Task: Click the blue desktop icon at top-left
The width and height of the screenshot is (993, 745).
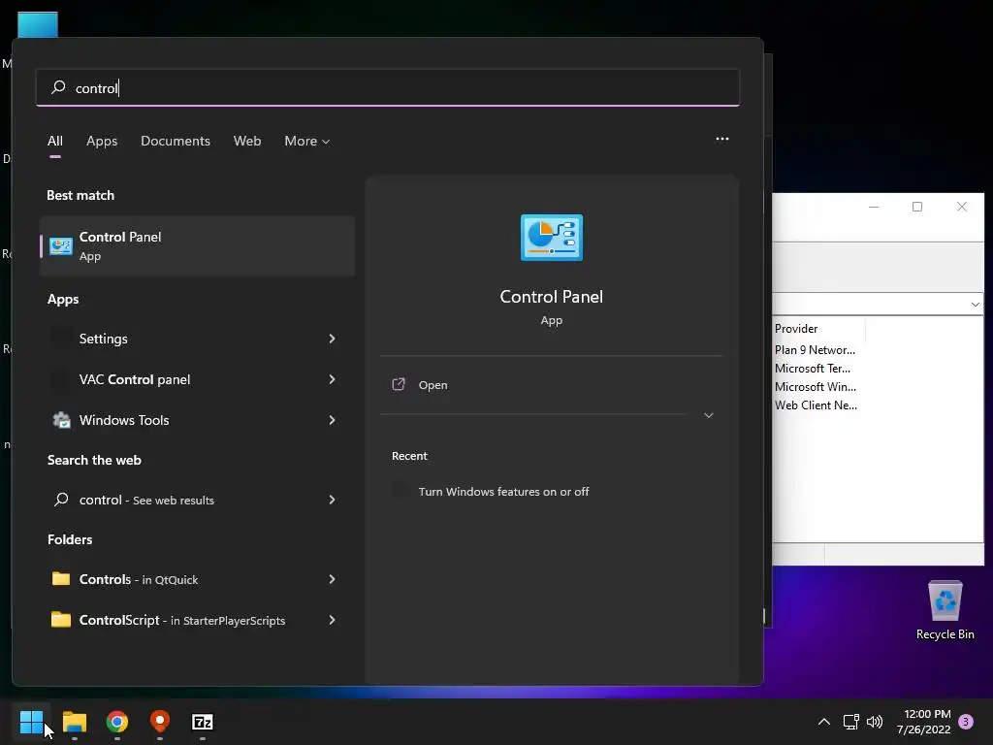Action: click(38, 24)
